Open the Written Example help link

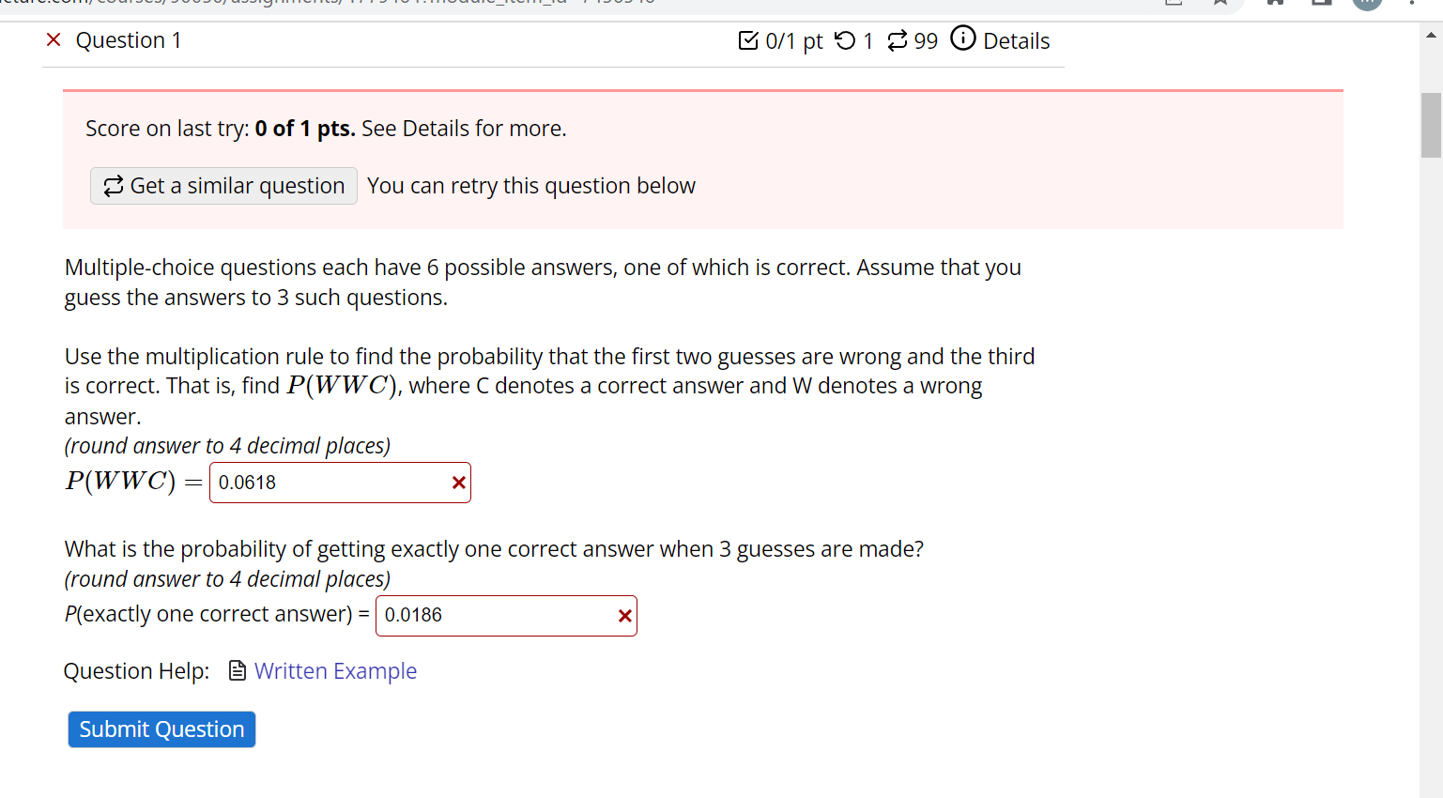point(335,670)
